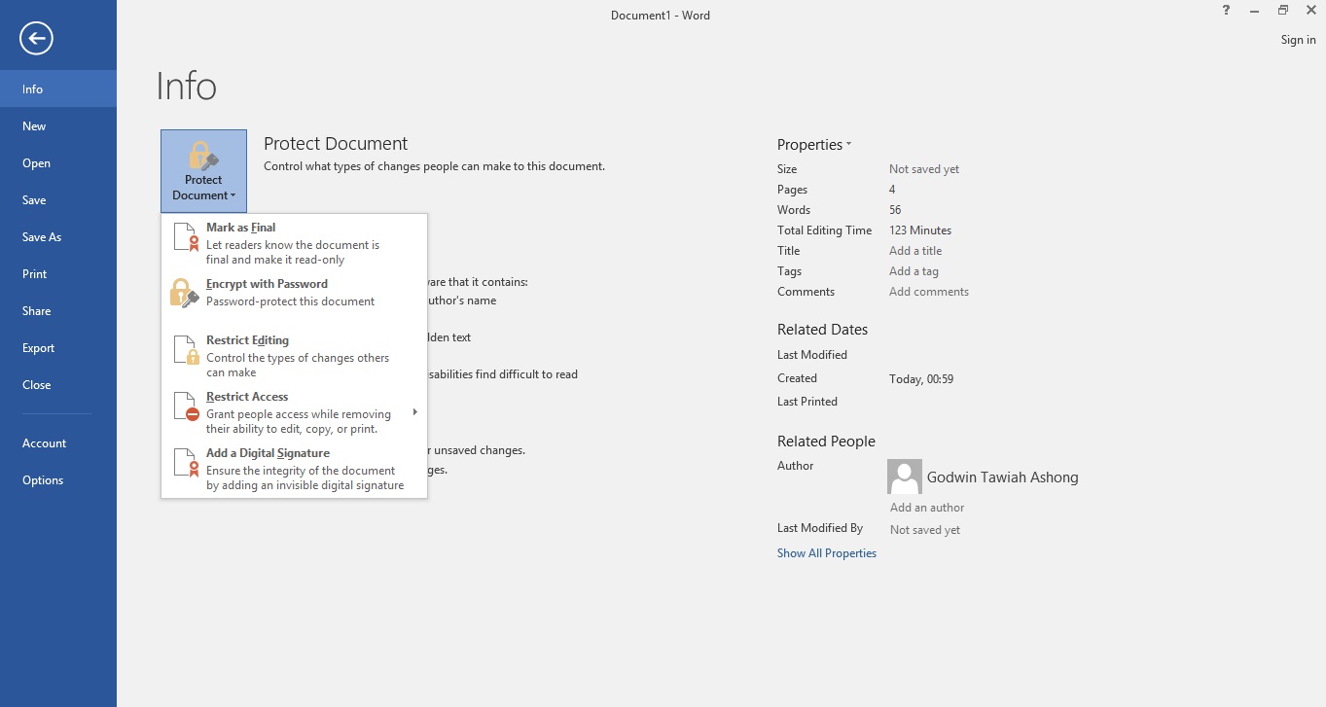Click the Sign in link
Image resolution: width=1326 pixels, height=707 pixels.
(x=1298, y=40)
